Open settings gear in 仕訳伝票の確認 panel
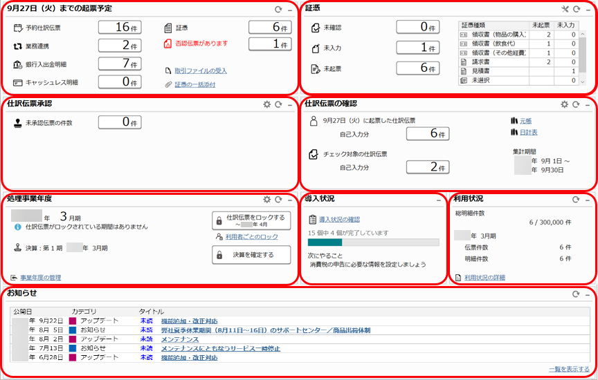 (x=565, y=104)
